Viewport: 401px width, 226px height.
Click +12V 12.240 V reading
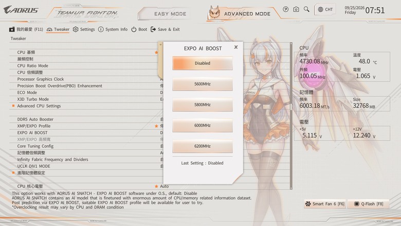364,135
